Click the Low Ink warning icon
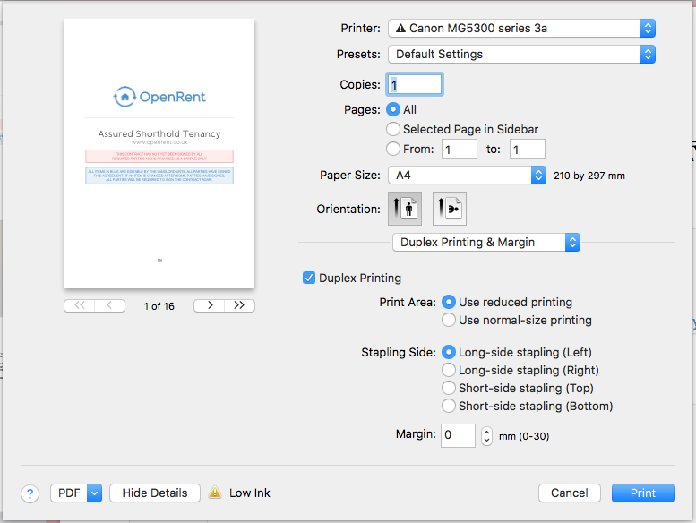 (x=215, y=493)
